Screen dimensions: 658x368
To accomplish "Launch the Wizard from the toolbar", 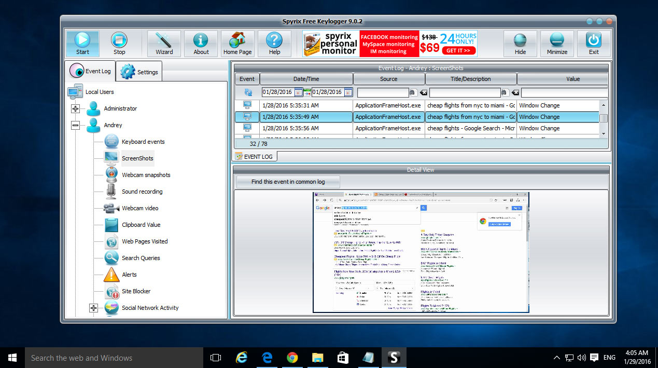I will coord(164,44).
